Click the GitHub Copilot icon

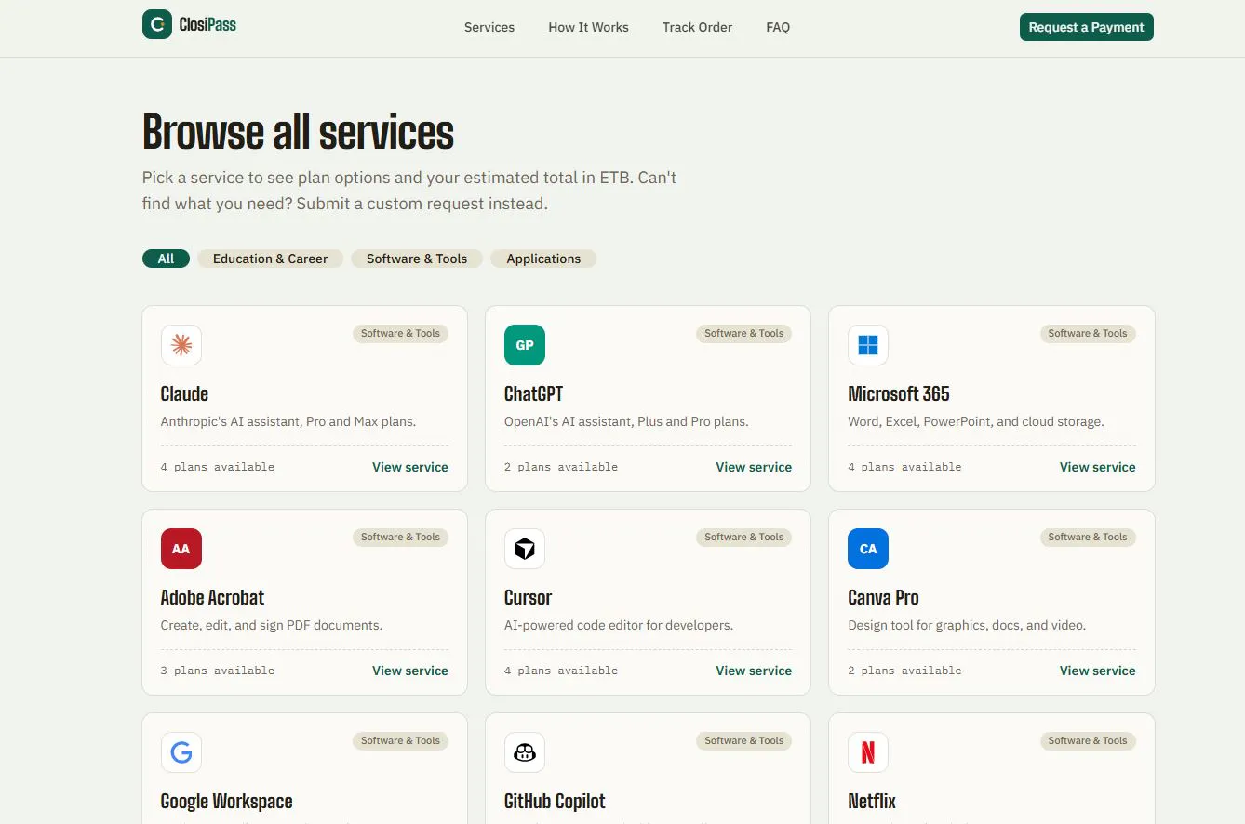(x=525, y=752)
